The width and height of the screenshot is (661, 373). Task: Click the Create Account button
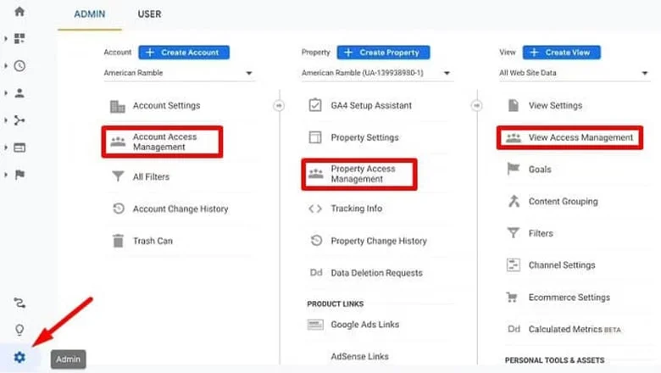[x=184, y=53]
